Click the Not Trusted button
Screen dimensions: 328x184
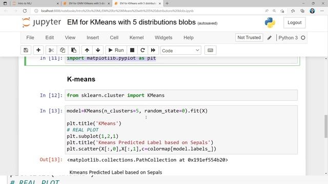tap(249, 37)
